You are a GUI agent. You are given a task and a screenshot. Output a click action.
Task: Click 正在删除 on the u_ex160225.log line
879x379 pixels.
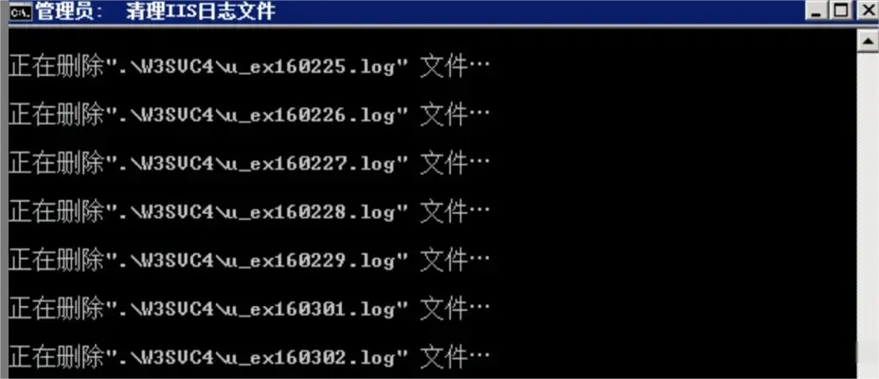pos(57,68)
